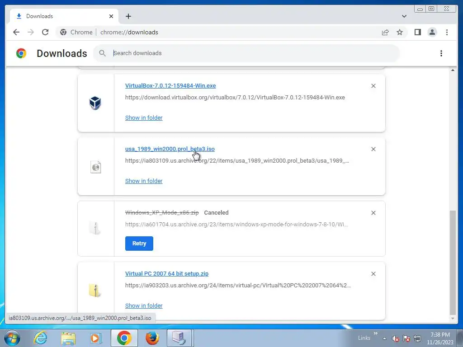Click the vertical scrollbar thumb

click(453, 263)
